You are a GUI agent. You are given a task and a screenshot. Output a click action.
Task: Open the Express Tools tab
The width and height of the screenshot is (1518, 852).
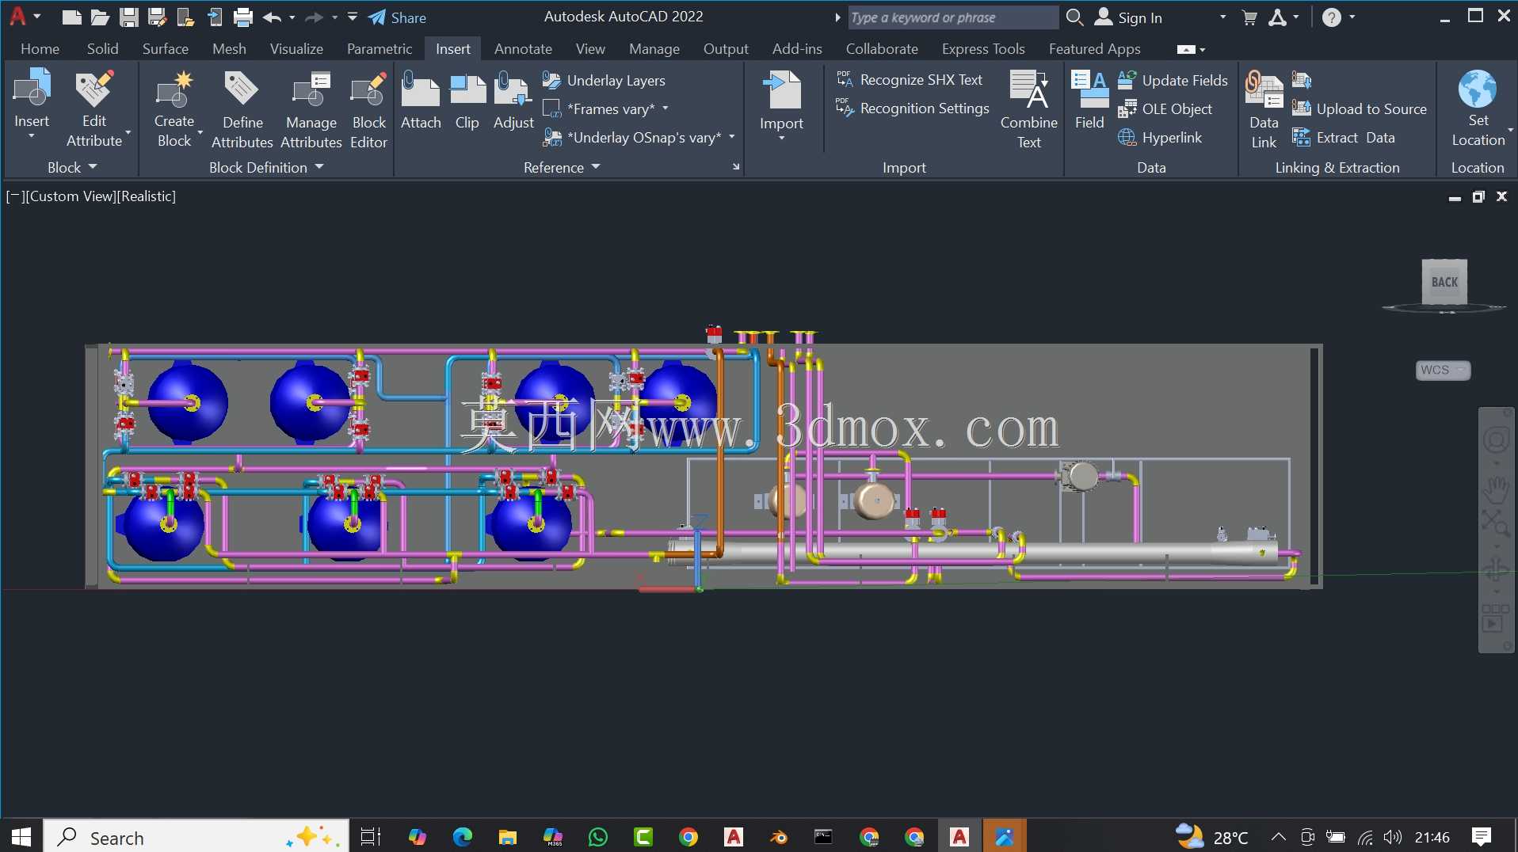pos(983,49)
